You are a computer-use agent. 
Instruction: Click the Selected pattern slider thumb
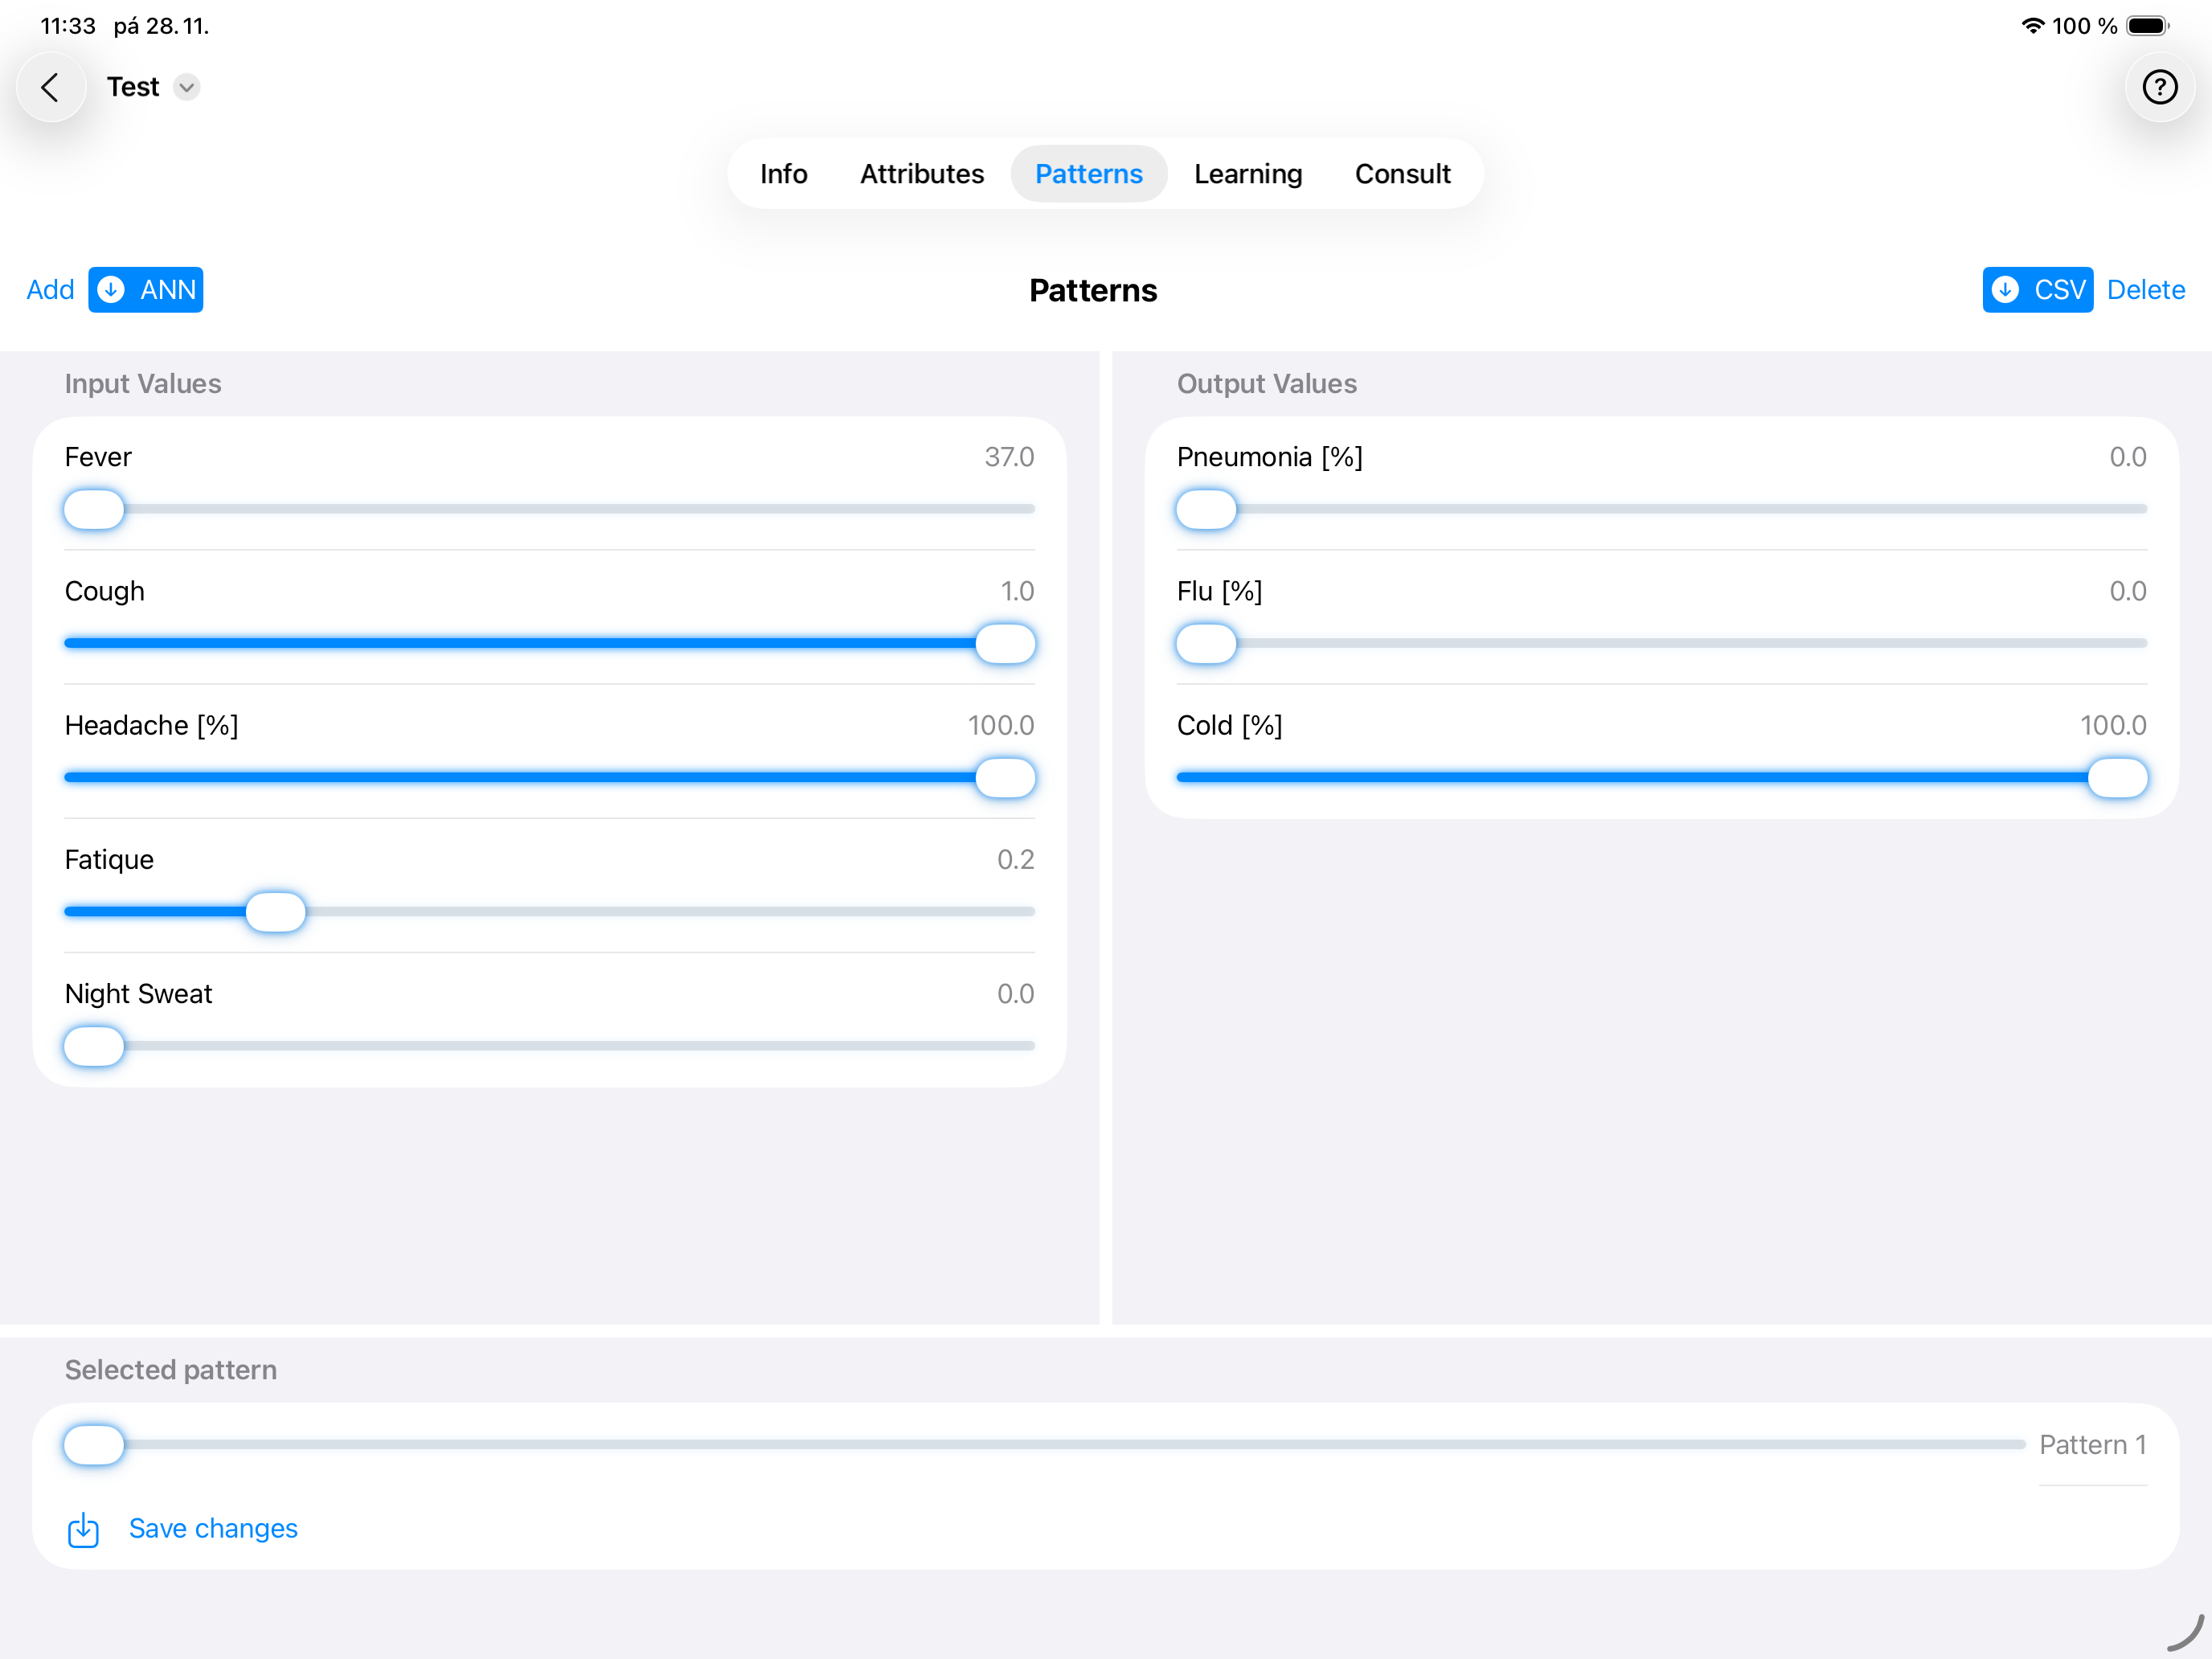click(94, 1445)
